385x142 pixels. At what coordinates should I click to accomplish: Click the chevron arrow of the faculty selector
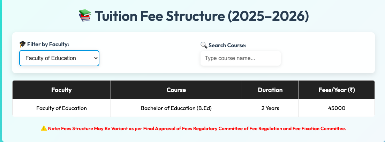96,58
